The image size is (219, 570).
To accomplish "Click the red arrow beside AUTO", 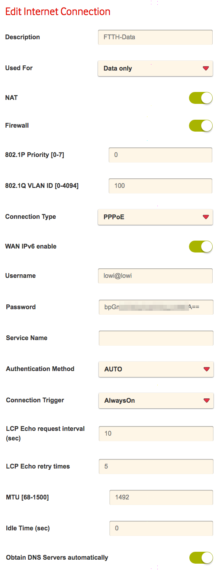I will [206, 369].
